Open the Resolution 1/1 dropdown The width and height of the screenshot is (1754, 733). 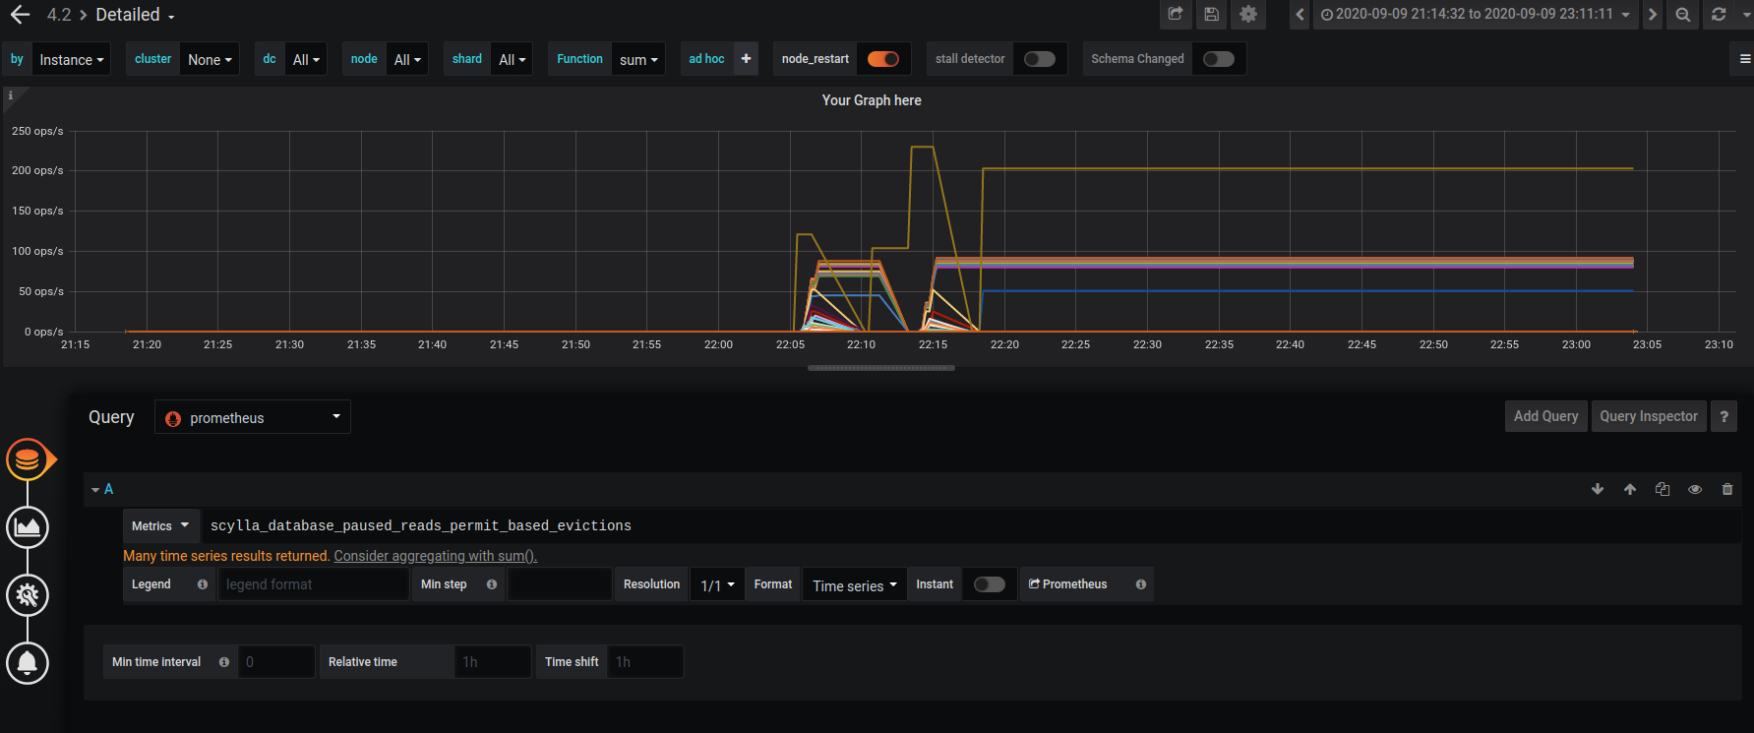717,584
